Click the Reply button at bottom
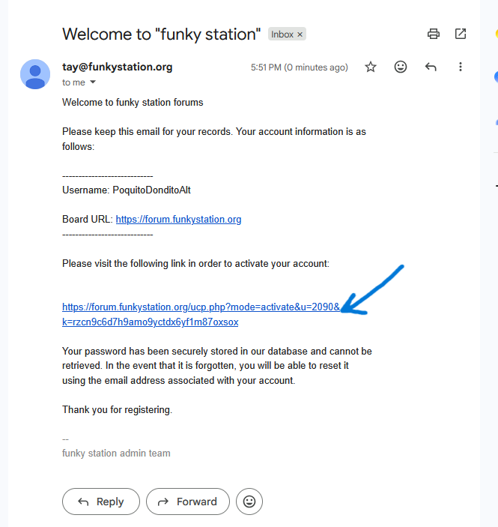The height and width of the screenshot is (527, 498). 101,502
